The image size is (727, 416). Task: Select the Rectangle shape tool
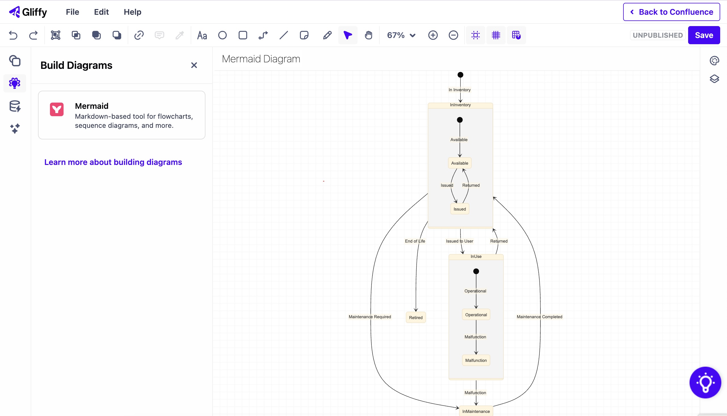(x=243, y=35)
